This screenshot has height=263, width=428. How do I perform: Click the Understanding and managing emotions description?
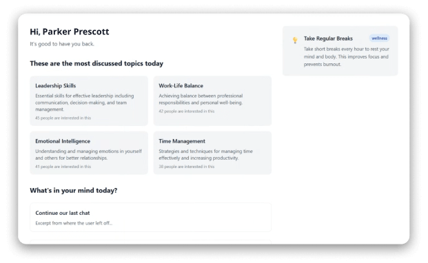[88, 154]
